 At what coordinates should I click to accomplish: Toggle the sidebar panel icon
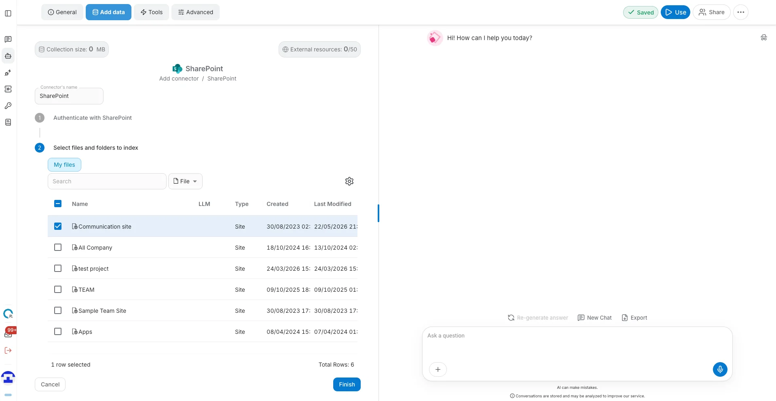(x=8, y=13)
